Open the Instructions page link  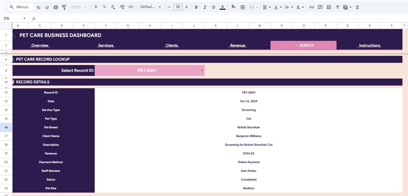[369, 45]
